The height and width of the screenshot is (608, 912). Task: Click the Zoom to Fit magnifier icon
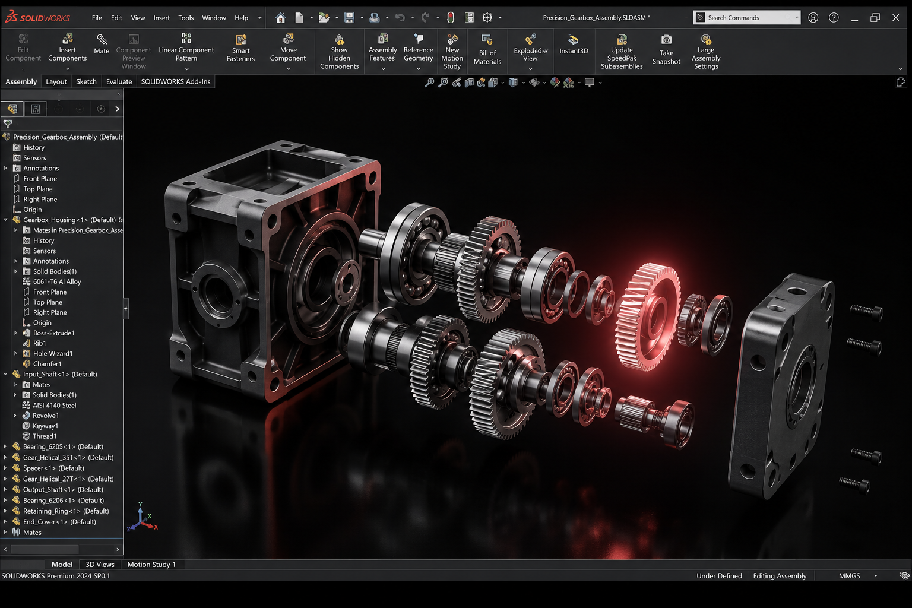[x=429, y=83]
